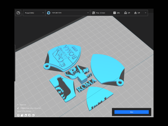This screenshot has width=168, height=126.
Task: Click the infill density icon
Action: coord(114,13)
